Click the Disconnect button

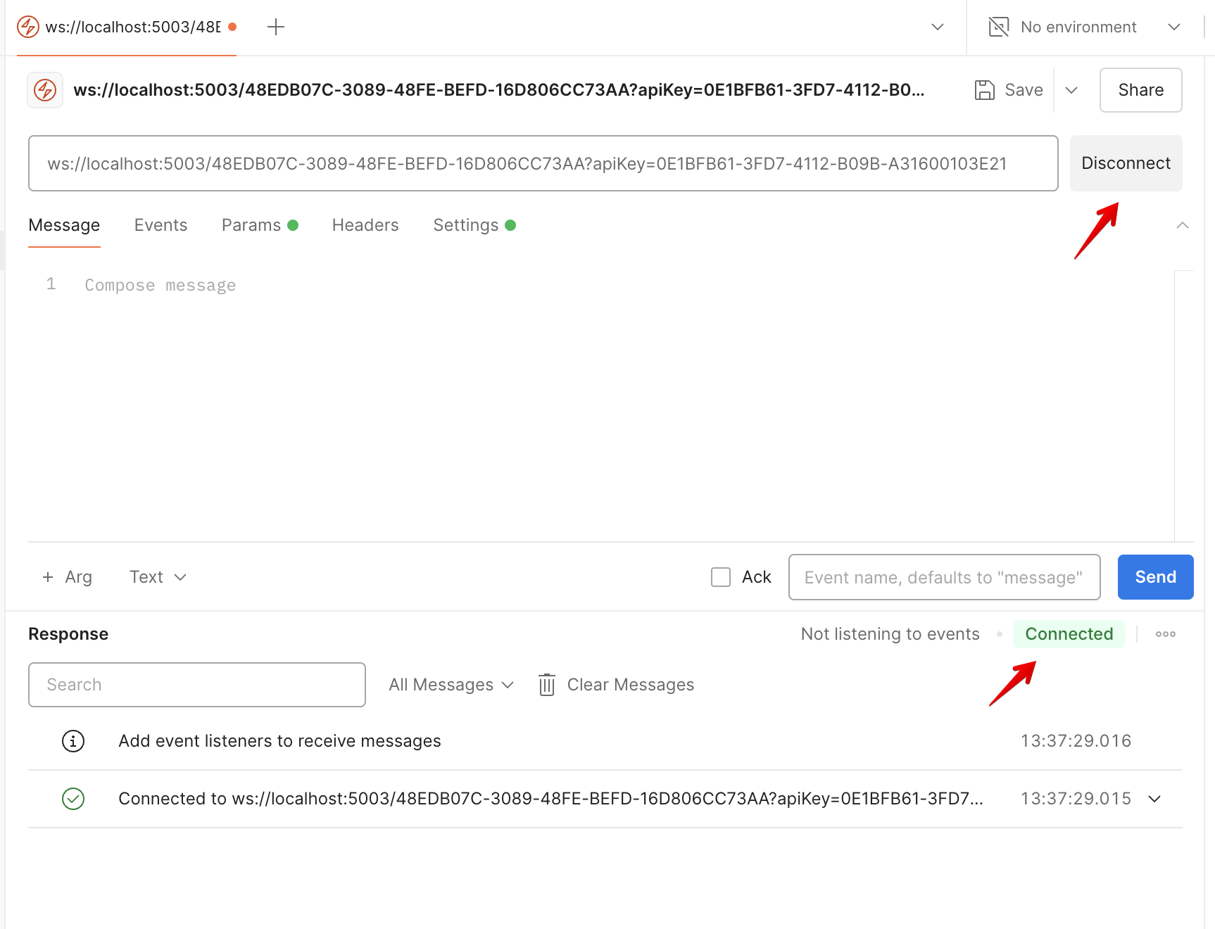pos(1126,163)
